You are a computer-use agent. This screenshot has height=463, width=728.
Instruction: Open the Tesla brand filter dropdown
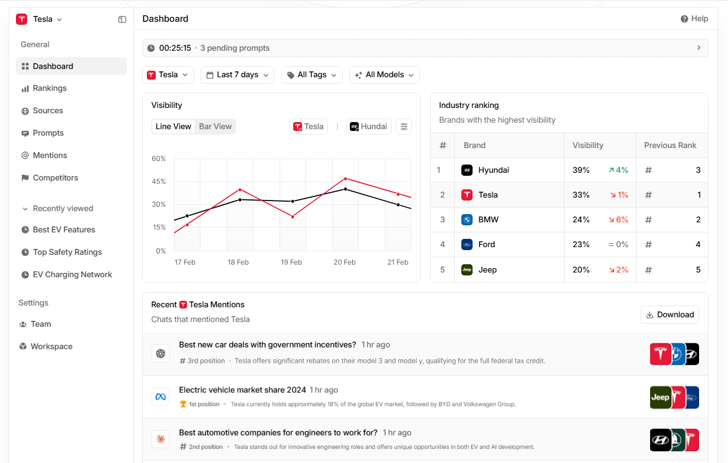tap(168, 75)
